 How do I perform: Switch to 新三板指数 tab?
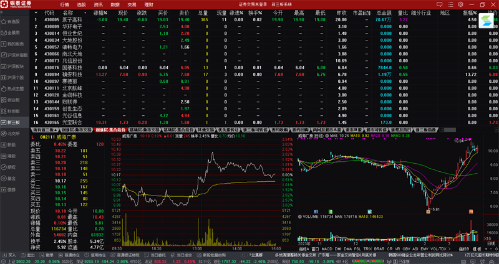pyautogui.click(x=426, y=130)
